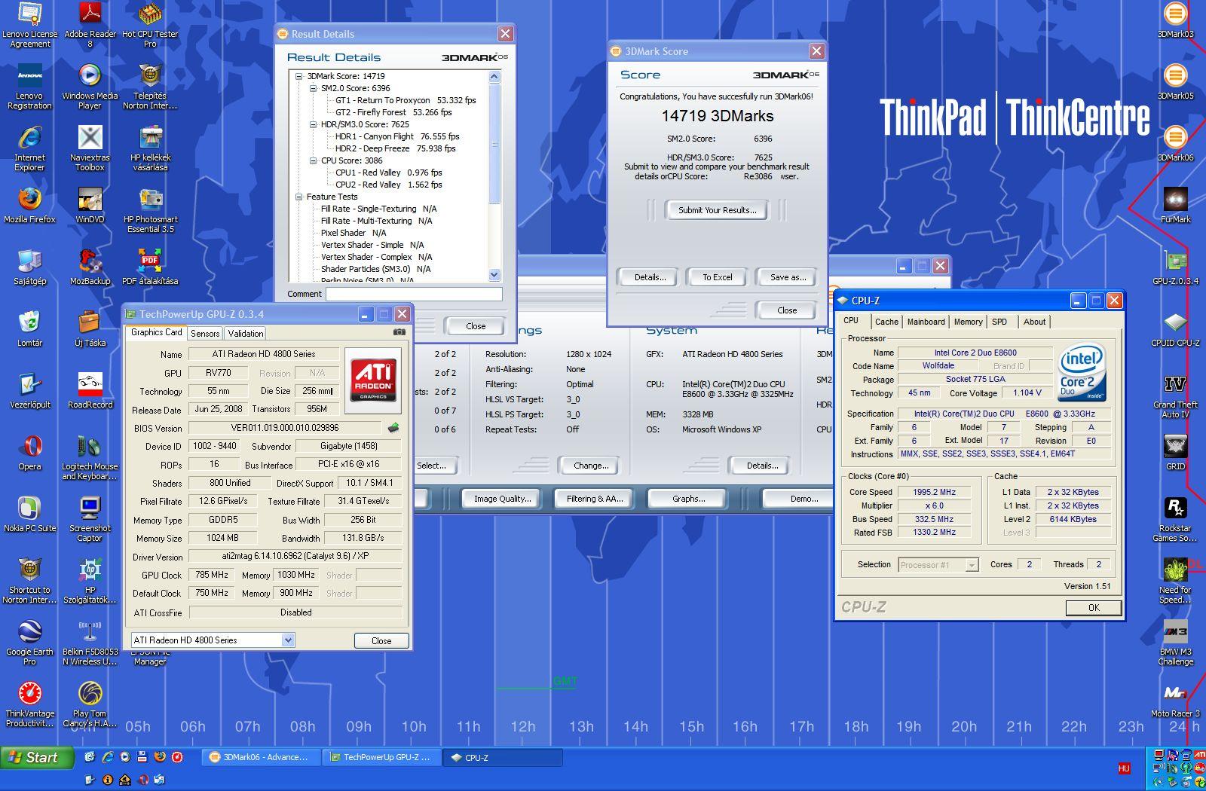Switch to the Validation tab in GPU-Z
This screenshot has width=1206, height=791.
click(245, 334)
